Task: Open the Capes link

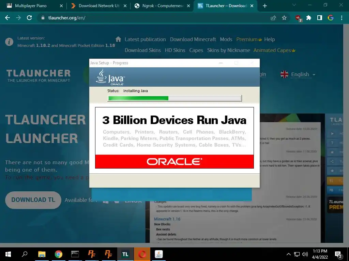Action: [x=196, y=50]
